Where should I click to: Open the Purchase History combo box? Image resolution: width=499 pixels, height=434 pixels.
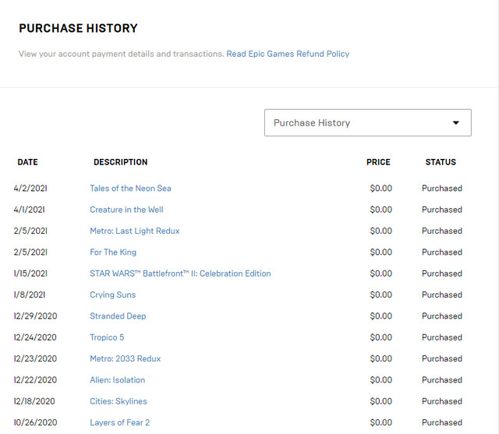click(x=367, y=123)
